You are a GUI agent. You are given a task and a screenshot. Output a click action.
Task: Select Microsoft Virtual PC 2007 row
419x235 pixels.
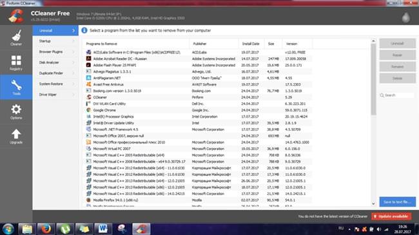[x=197, y=149]
